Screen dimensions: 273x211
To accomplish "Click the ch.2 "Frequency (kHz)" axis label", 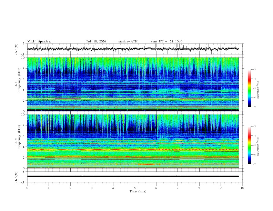I will tap(19, 137).
